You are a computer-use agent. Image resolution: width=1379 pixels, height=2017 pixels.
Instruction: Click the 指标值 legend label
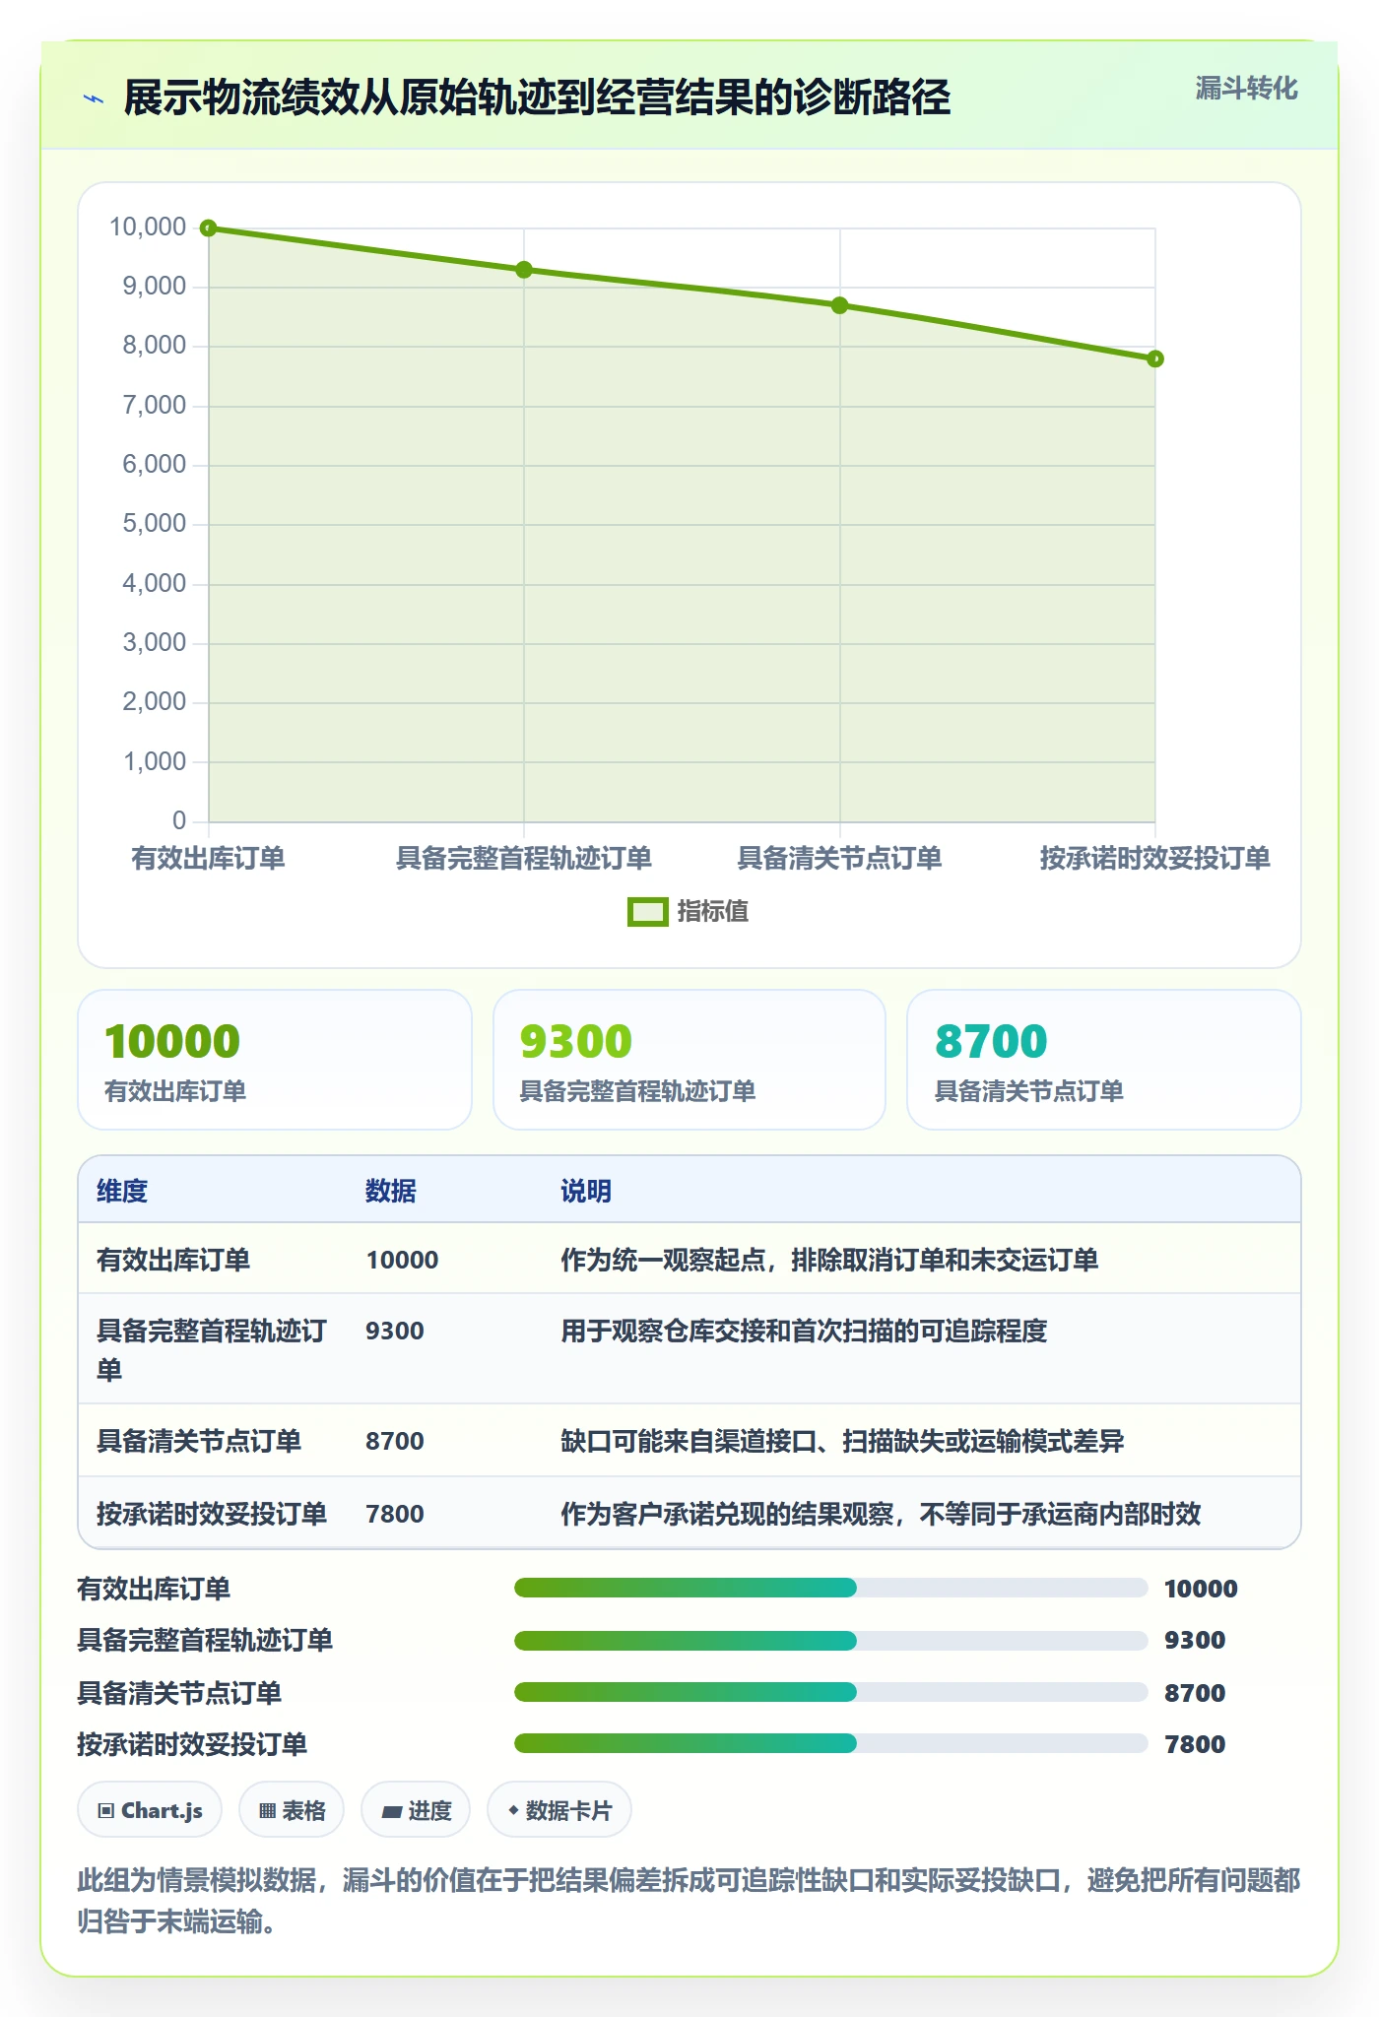(713, 912)
